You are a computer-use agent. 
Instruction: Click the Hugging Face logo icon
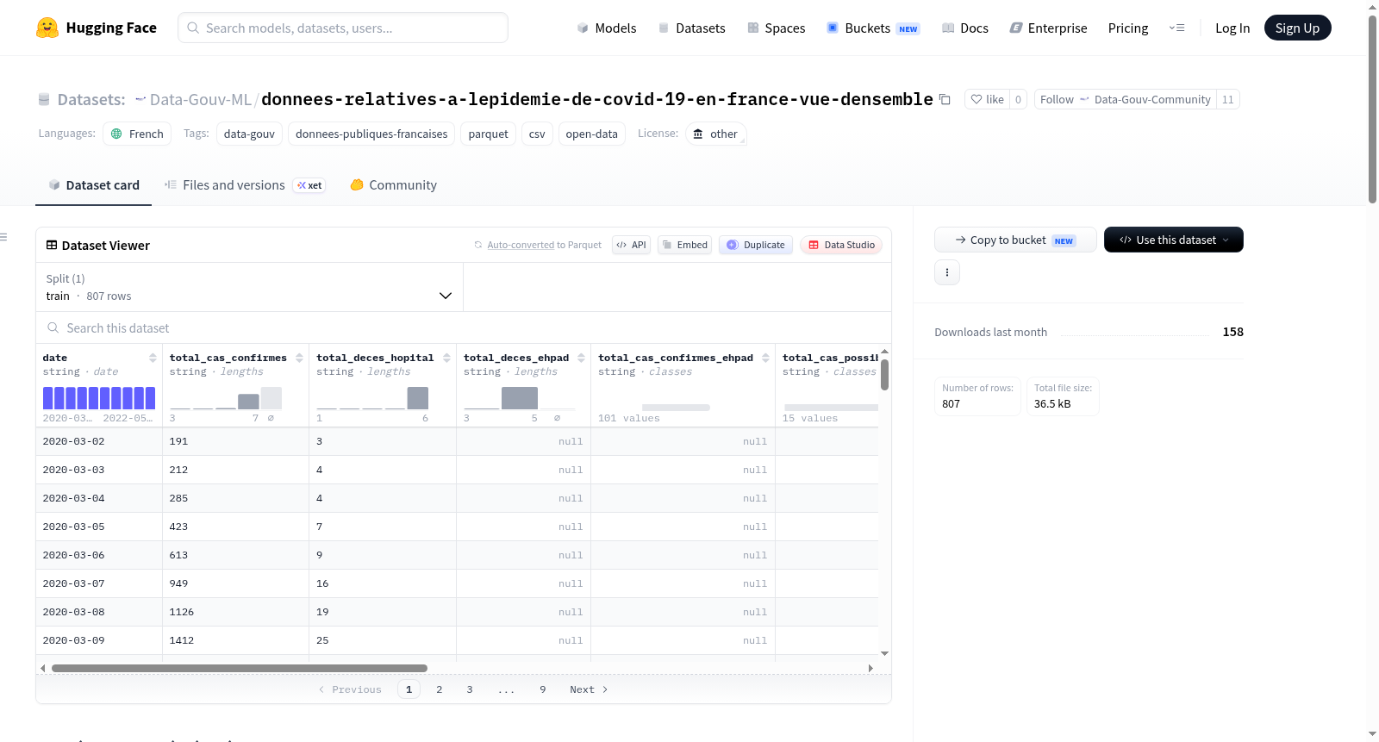tap(47, 28)
